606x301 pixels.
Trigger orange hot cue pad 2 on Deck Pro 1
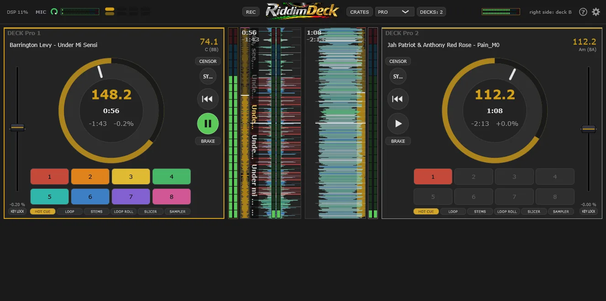coord(90,176)
